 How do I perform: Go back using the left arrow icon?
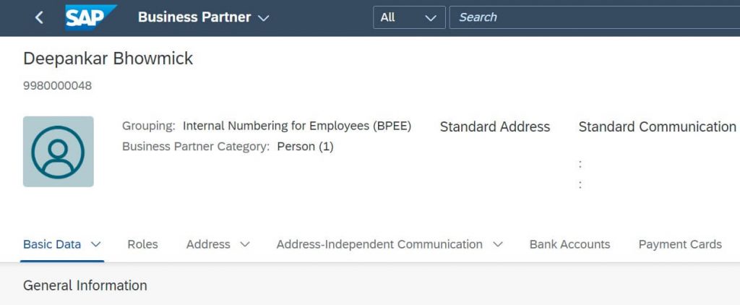pyautogui.click(x=39, y=18)
